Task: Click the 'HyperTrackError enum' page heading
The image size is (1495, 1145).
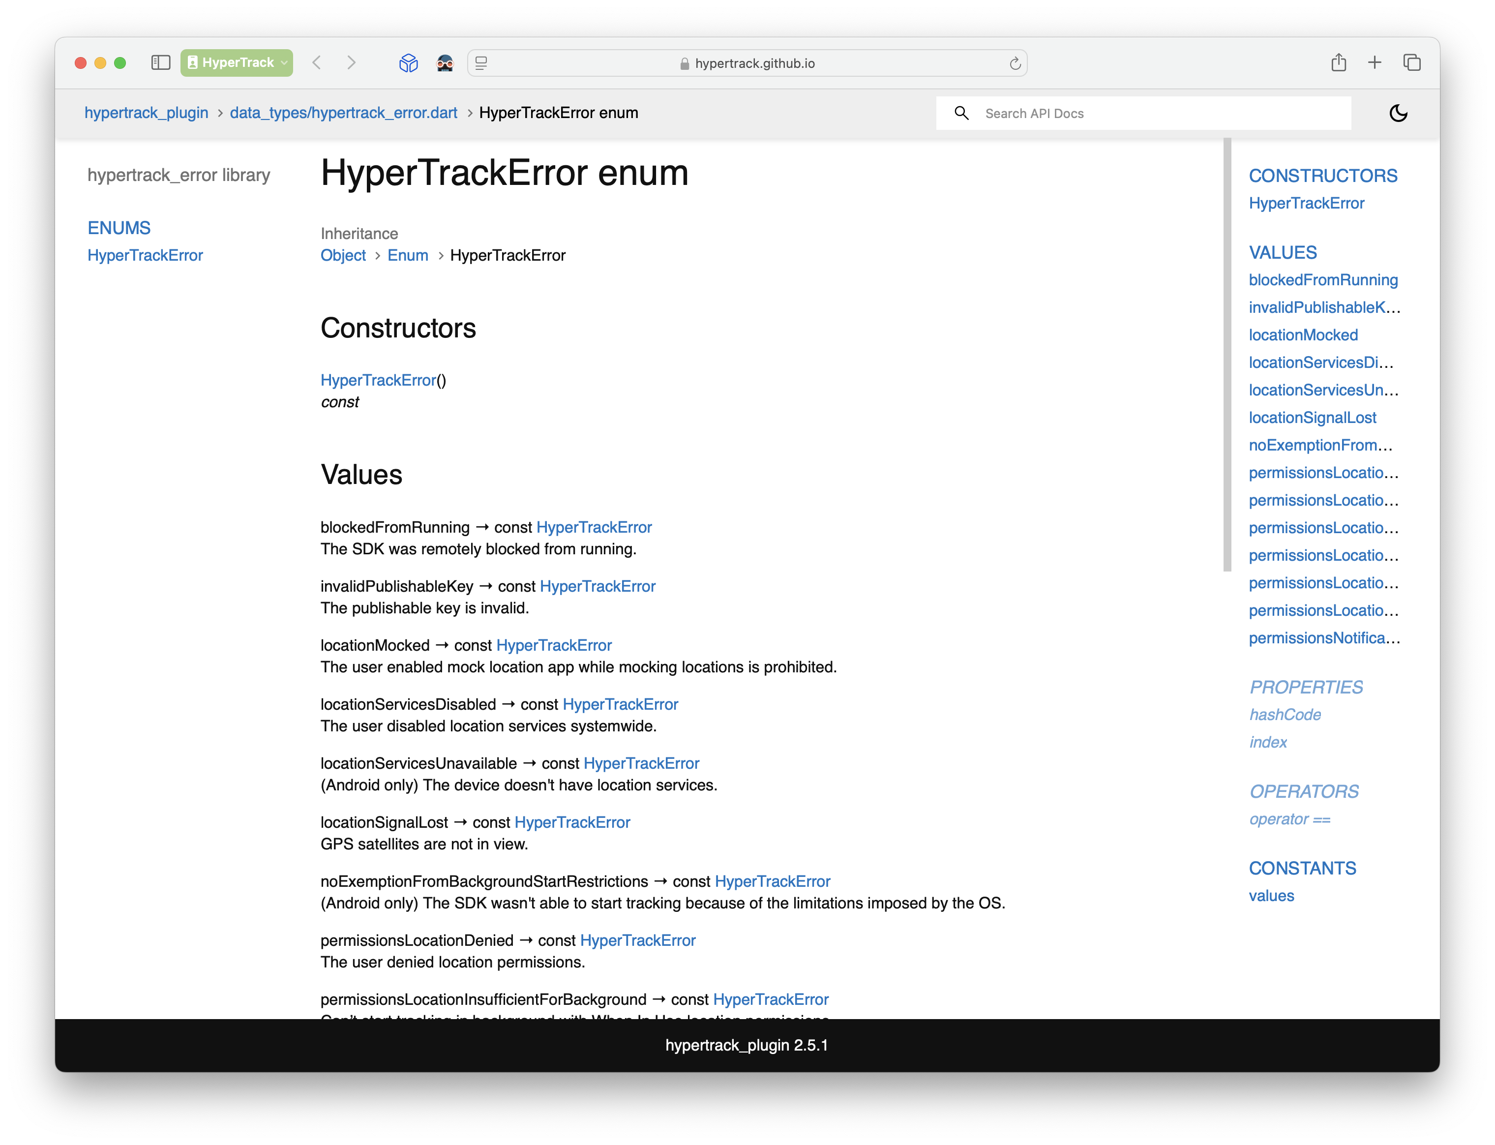Action: (504, 173)
